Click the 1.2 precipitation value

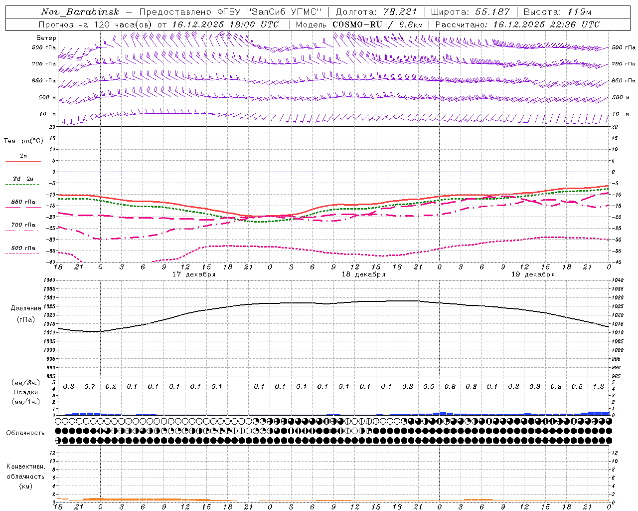coord(598,387)
